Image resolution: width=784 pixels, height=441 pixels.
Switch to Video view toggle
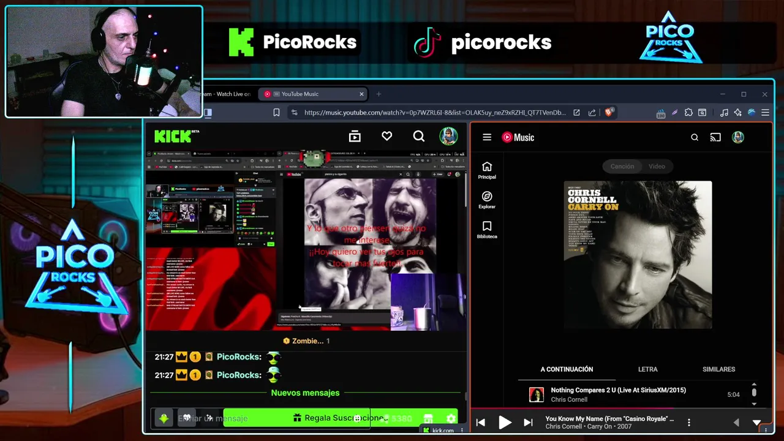pyautogui.click(x=657, y=166)
